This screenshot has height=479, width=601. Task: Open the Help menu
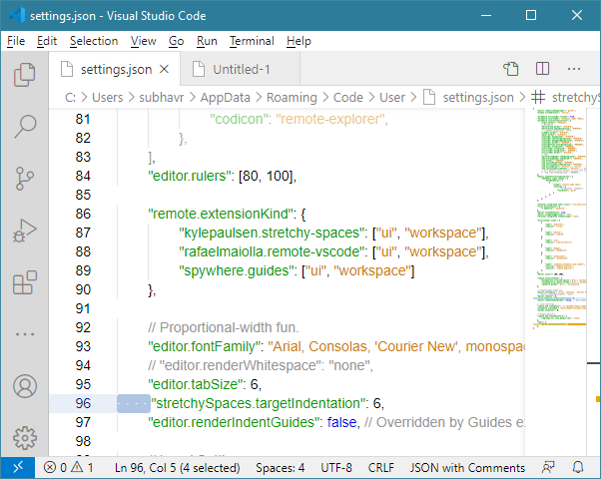pyautogui.click(x=299, y=41)
